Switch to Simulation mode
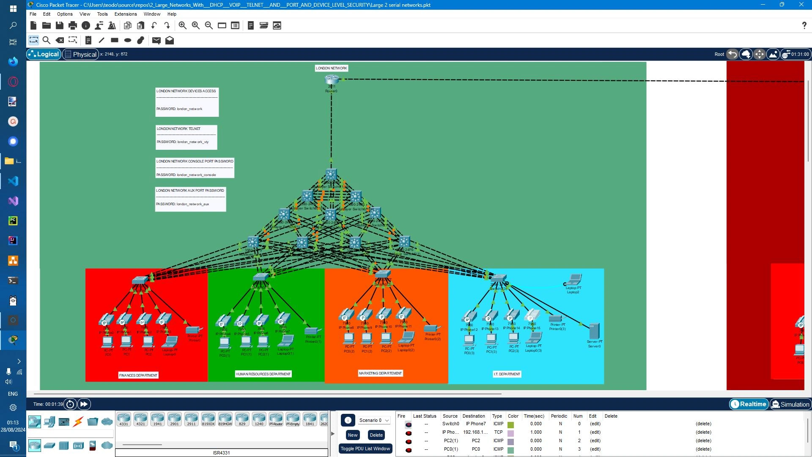 click(790, 404)
